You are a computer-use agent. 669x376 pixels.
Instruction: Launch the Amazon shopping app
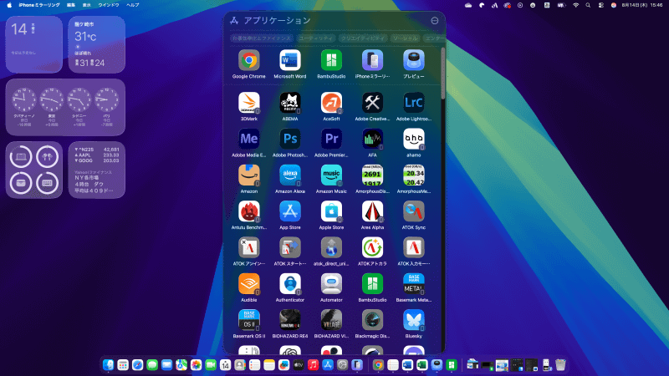[248, 175]
